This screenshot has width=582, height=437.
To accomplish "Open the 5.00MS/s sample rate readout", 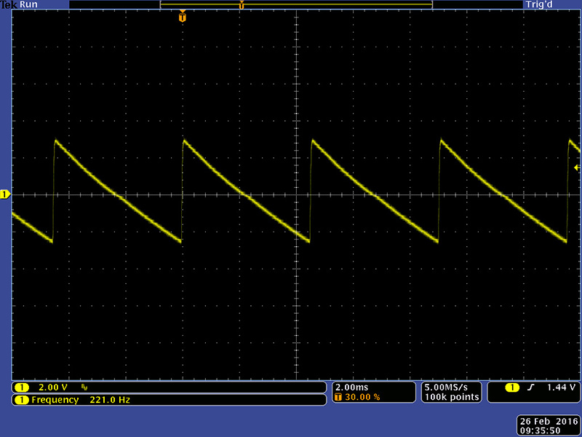I will pyautogui.click(x=451, y=387).
